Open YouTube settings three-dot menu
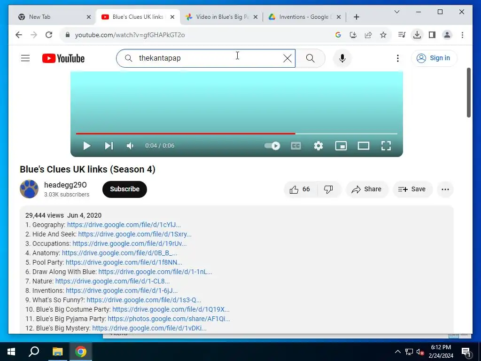The width and height of the screenshot is (481, 361). pos(397,58)
